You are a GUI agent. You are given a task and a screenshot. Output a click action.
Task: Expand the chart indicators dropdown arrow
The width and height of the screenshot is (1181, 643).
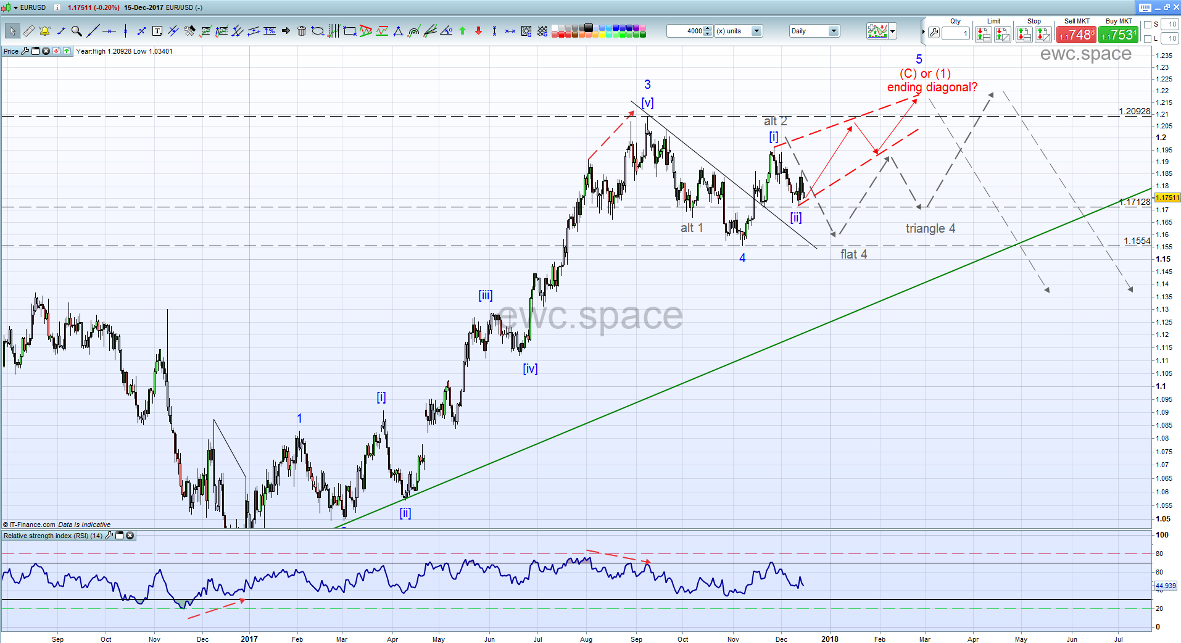892,31
